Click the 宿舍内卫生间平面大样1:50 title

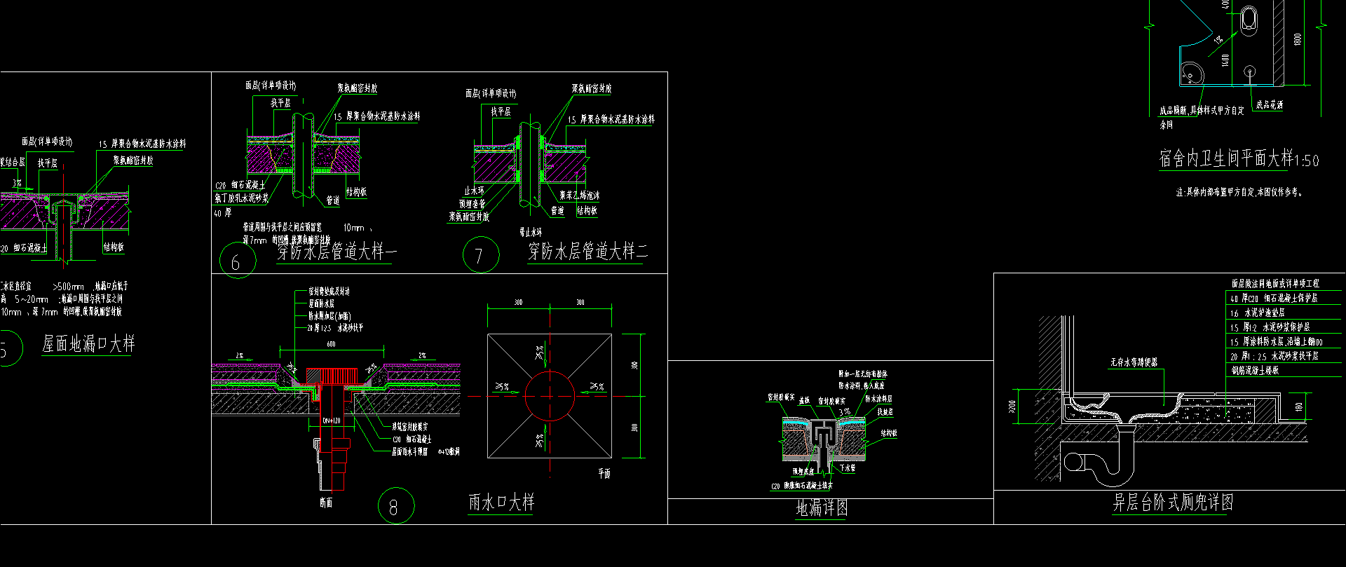(x=1239, y=158)
